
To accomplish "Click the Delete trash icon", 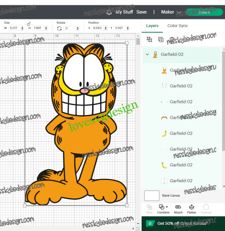I will pyautogui.click(x=172, y=40).
